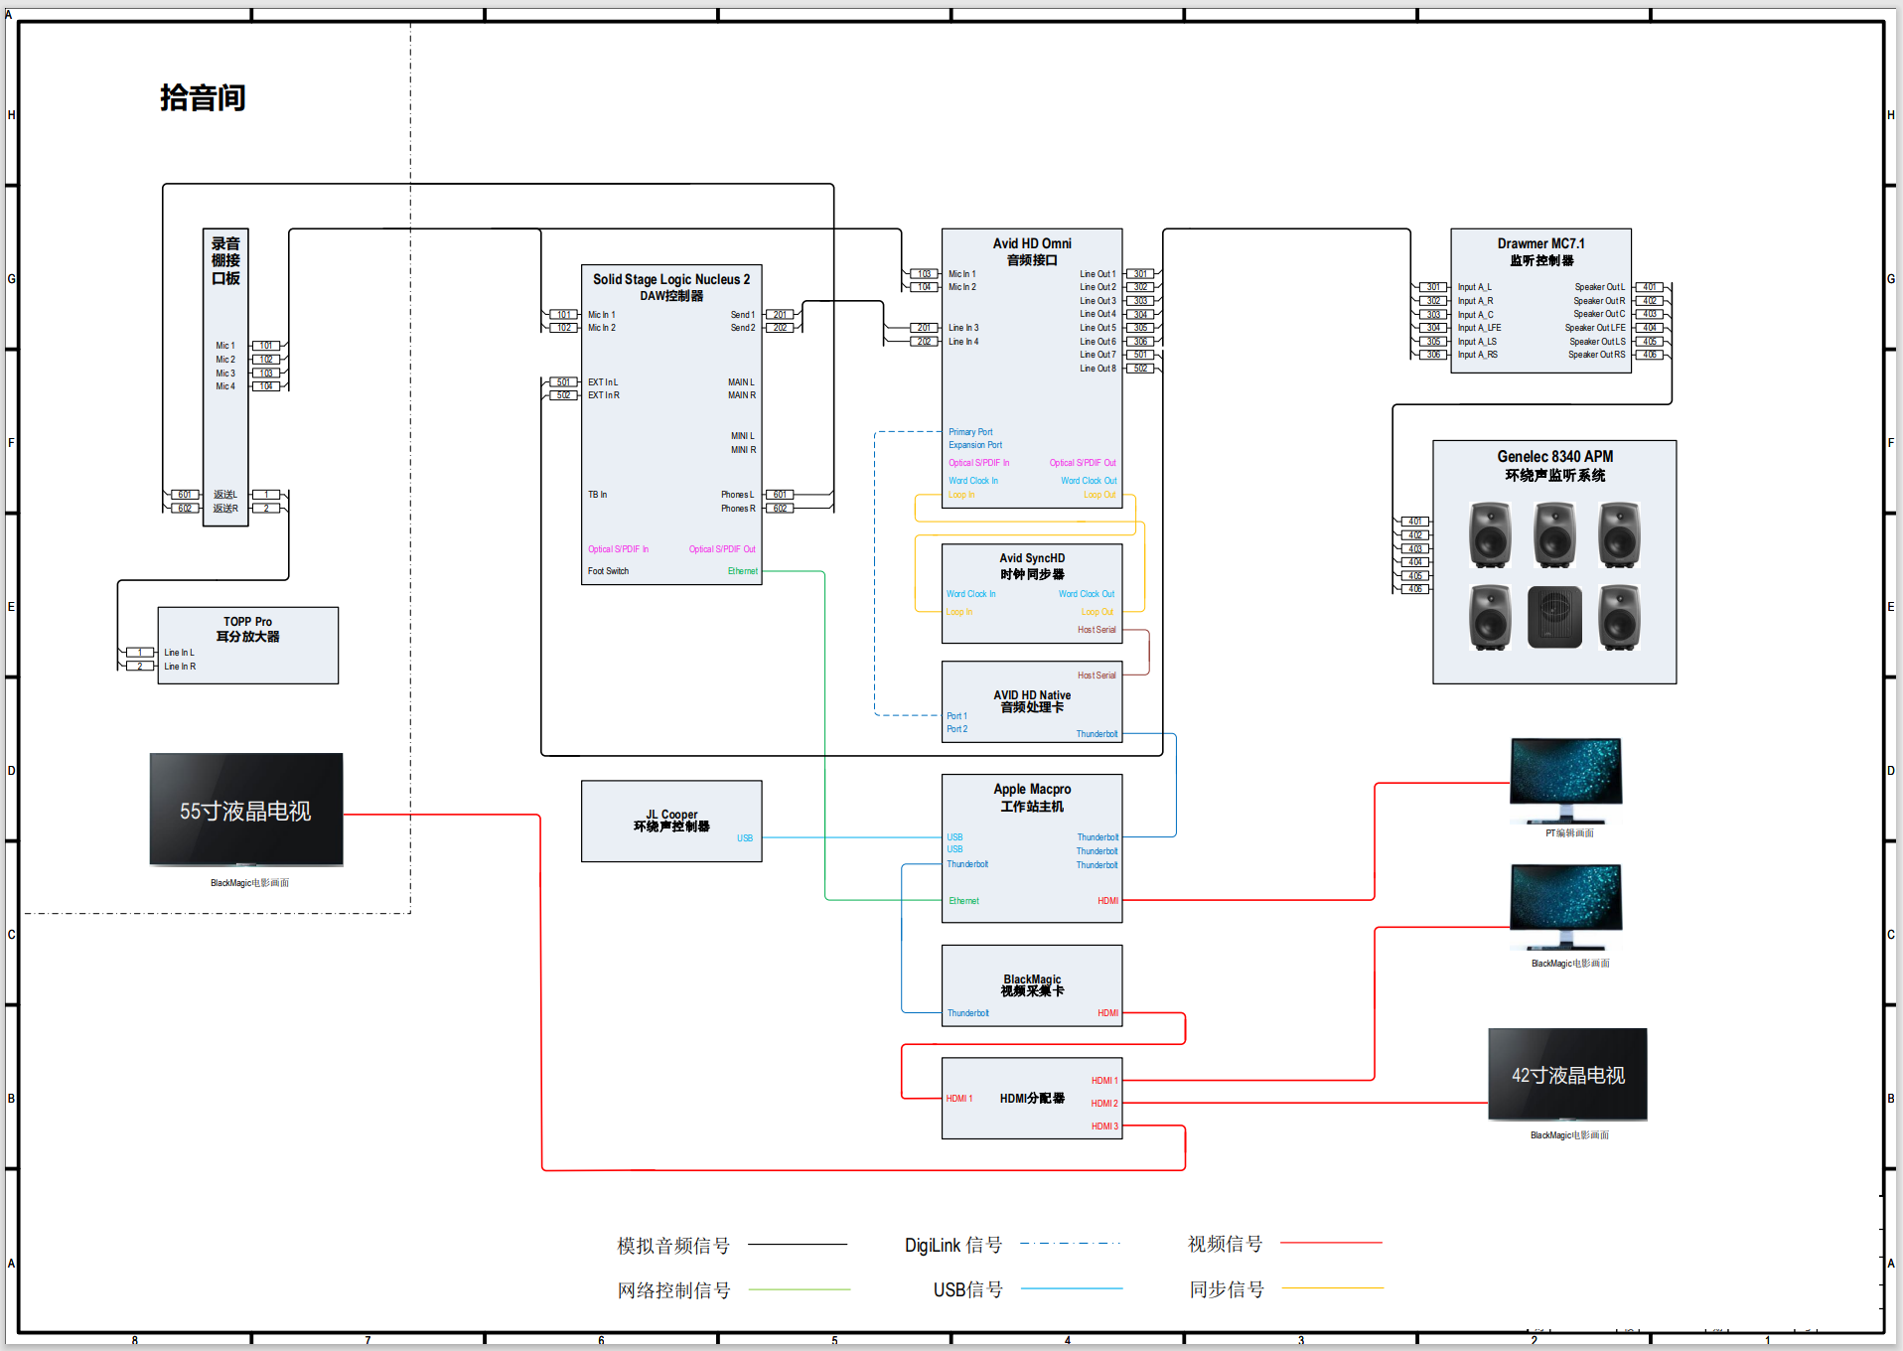Select the Avid SyncHD 时钟同步器 title
This screenshot has height=1351, width=1903.
(1032, 566)
